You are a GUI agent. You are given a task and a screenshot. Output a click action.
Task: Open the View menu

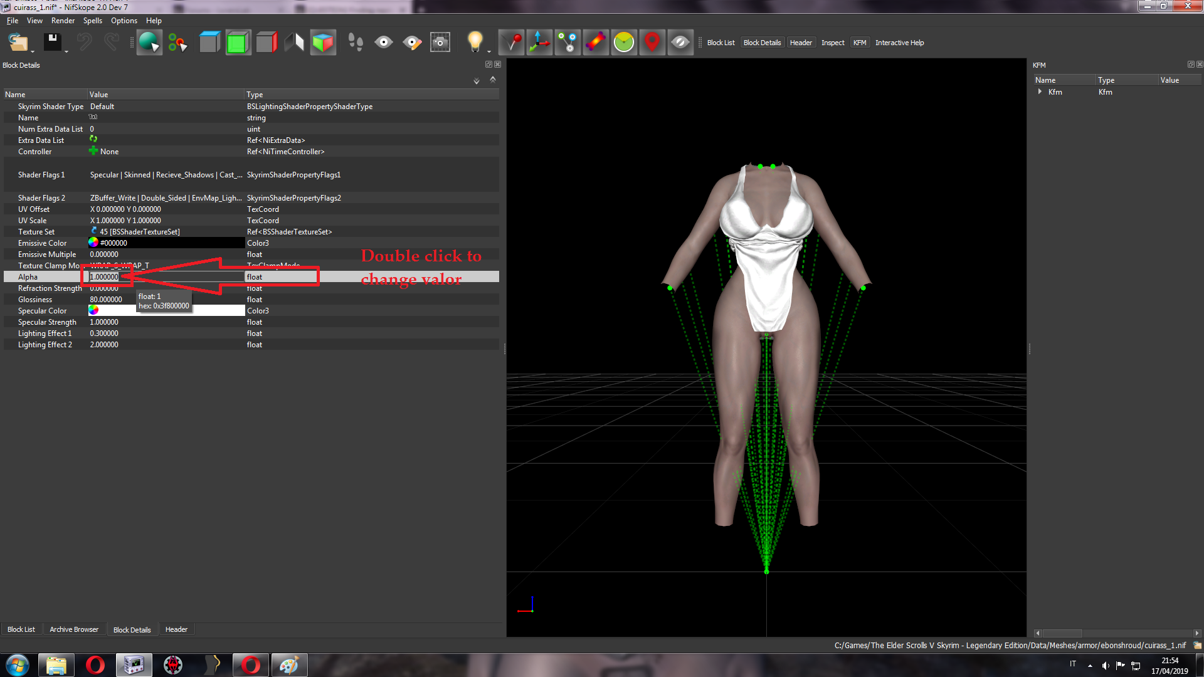pos(34,21)
